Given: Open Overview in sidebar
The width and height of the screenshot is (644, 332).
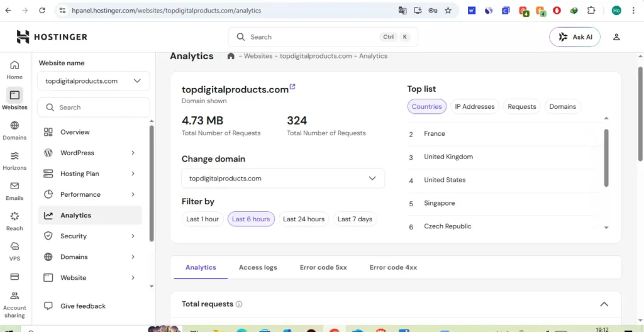Looking at the screenshot, I should pos(89,132).
